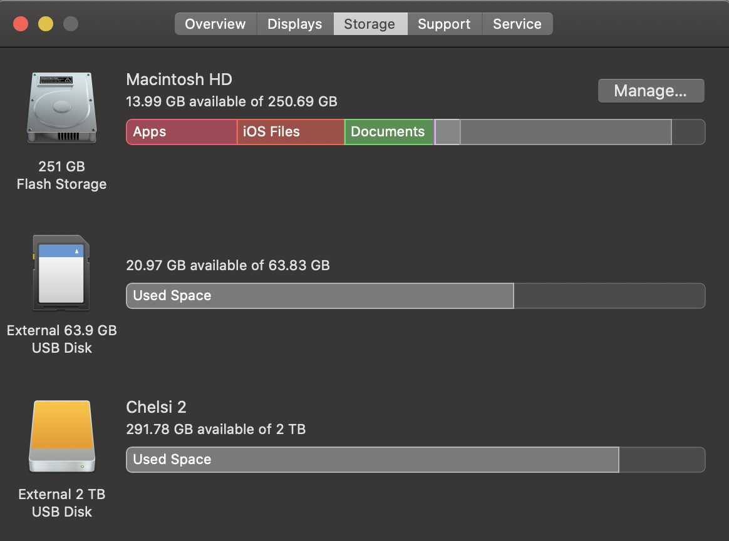Switch to the Overview tab

click(215, 24)
